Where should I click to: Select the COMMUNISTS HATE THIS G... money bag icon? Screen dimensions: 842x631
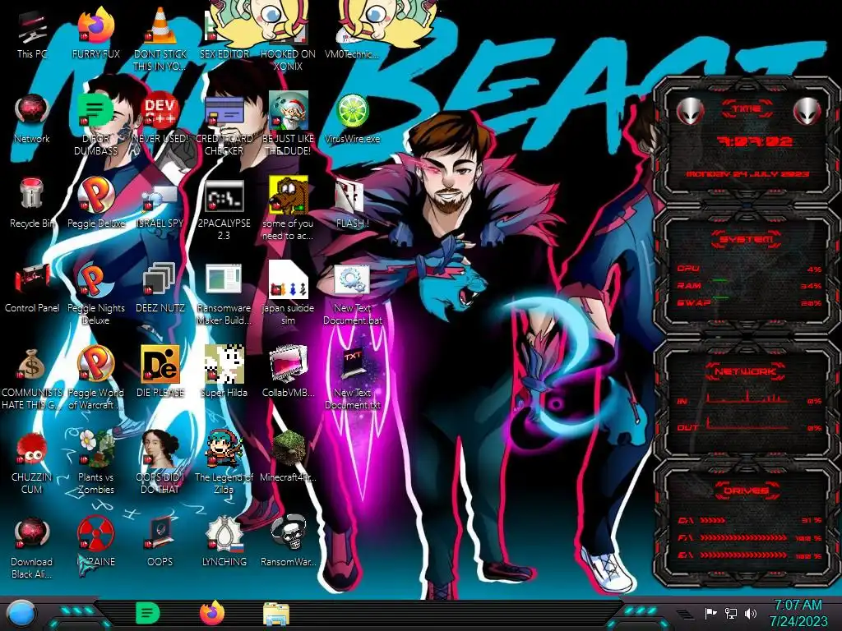pyautogui.click(x=32, y=378)
